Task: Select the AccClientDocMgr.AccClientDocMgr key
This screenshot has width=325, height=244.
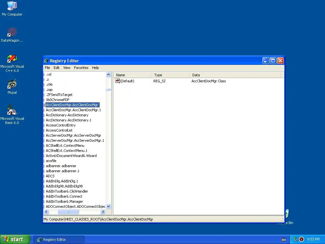Action: [x=72, y=105]
